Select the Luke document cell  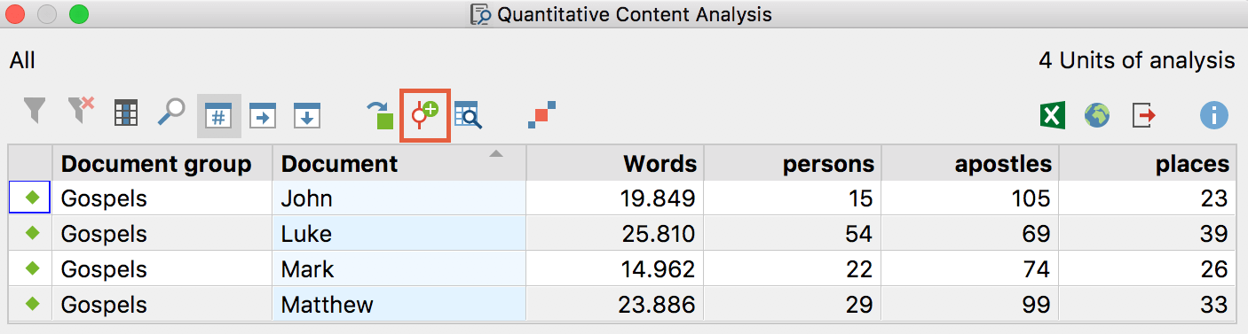[399, 234]
